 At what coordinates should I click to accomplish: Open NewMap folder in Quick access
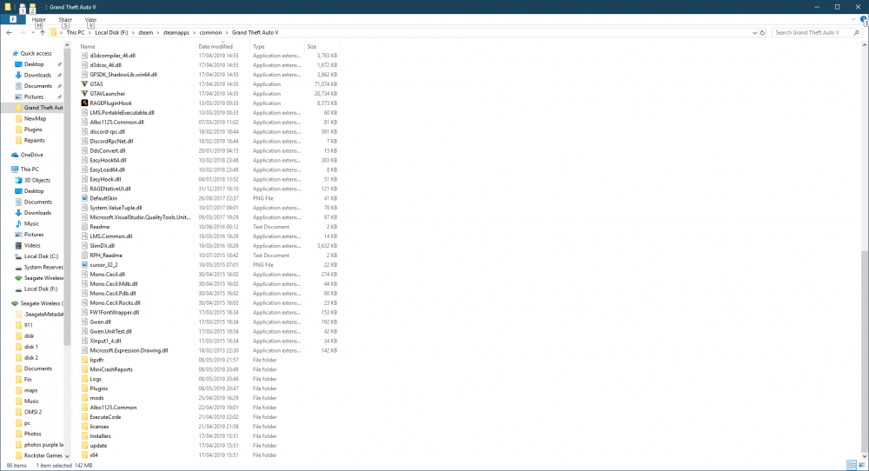(x=35, y=118)
